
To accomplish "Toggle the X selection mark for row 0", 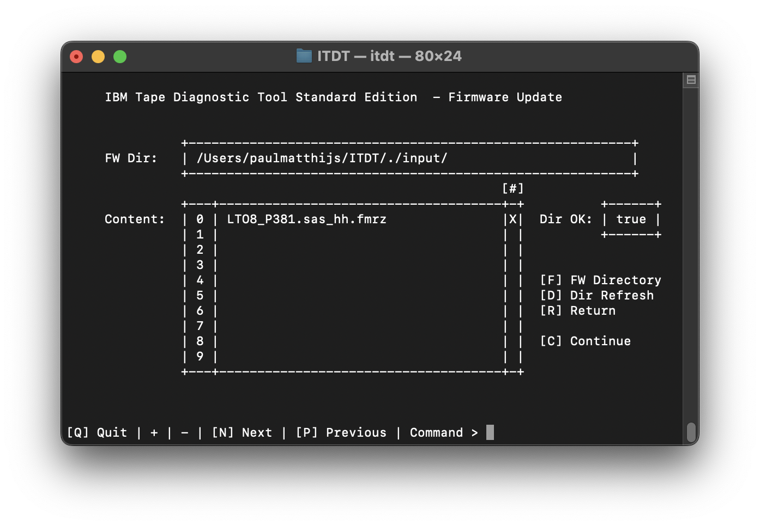I will [512, 219].
